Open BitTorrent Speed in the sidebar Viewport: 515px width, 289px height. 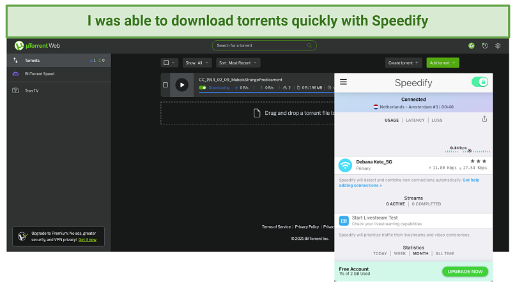[59, 74]
